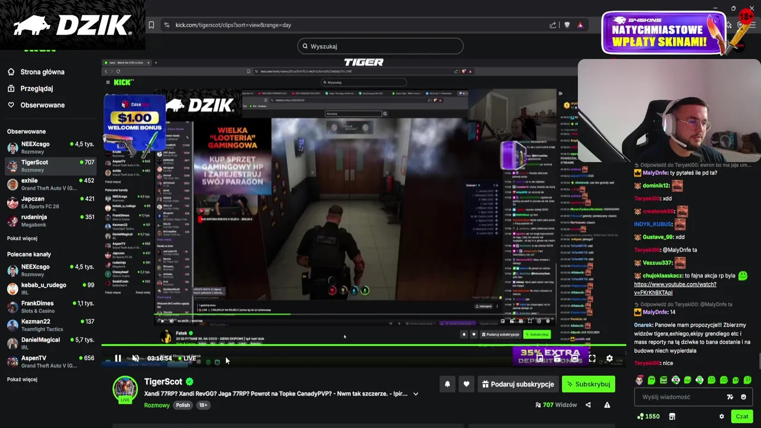This screenshot has height=428, width=761.
Task: Click the 707 Widzów viewer count
Action: [556, 405]
